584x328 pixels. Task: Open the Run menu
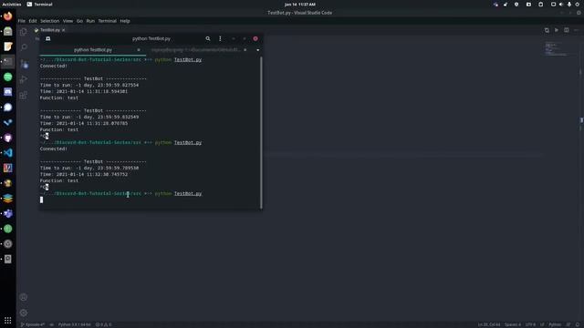coord(90,21)
